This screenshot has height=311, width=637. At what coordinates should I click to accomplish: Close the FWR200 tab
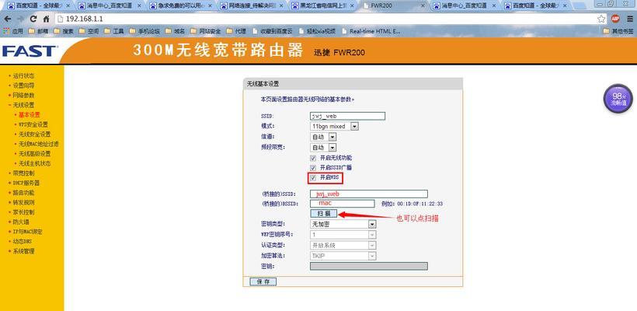coord(423,6)
